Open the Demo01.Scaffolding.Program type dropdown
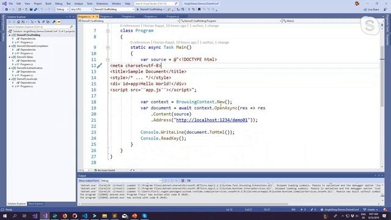 pos(231,21)
